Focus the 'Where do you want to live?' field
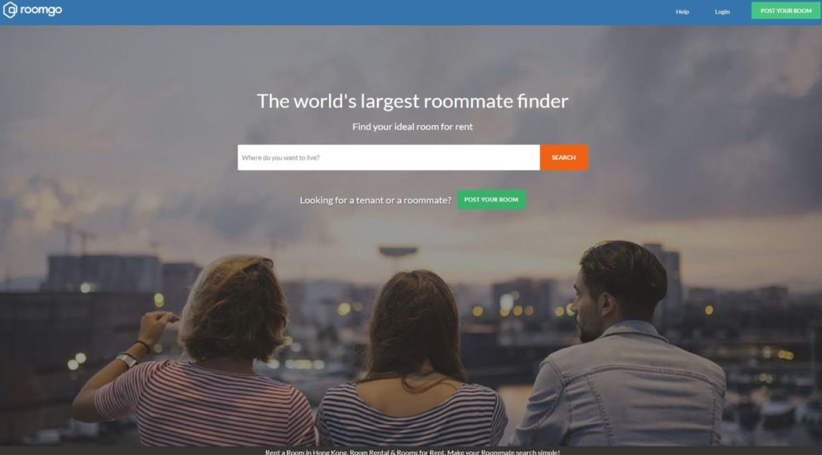The image size is (822, 455). pos(388,158)
